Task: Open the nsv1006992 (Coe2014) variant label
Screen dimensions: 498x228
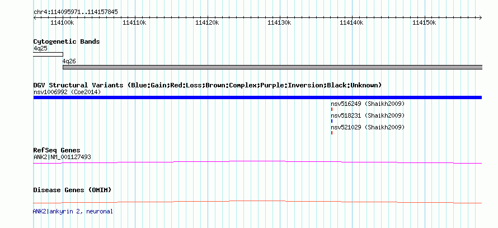Action: (67, 92)
